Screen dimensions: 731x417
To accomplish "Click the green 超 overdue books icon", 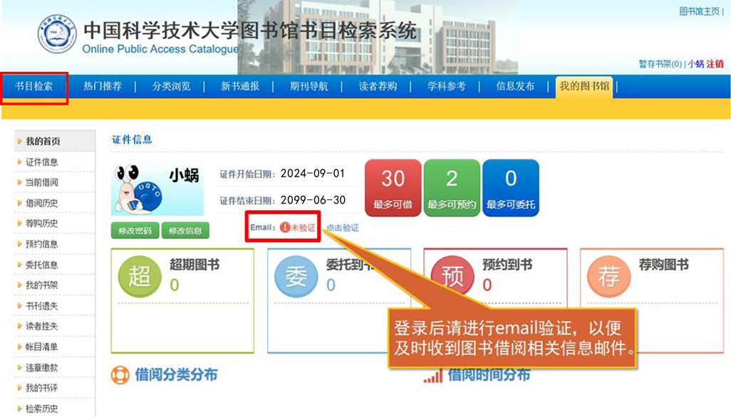I will tap(138, 275).
